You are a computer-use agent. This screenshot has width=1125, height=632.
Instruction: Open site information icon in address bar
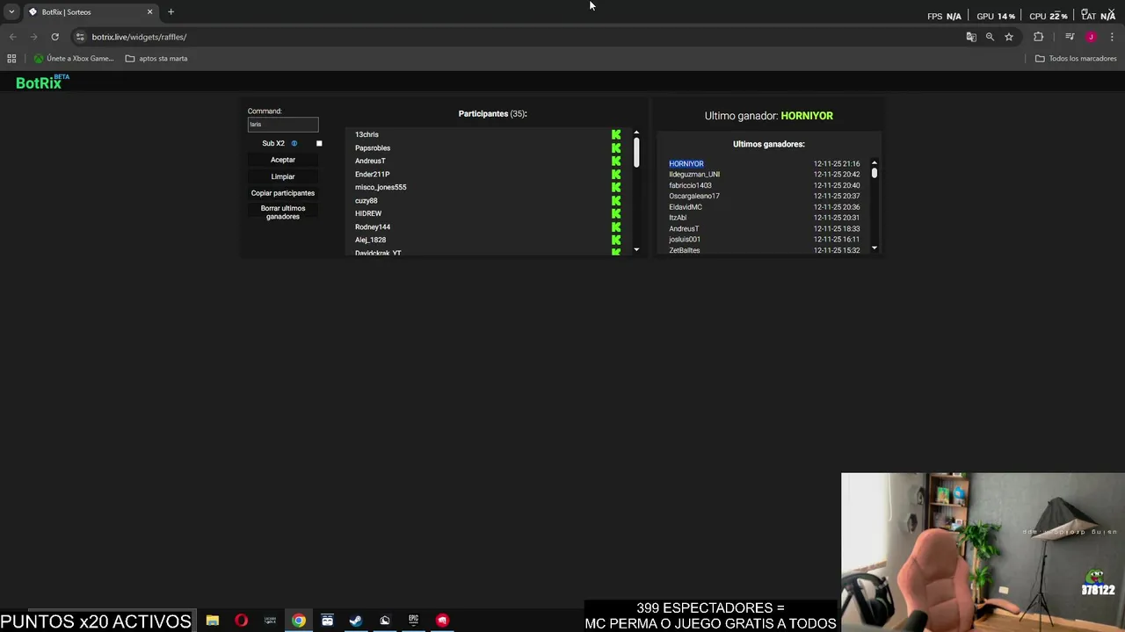click(x=80, y=37)
